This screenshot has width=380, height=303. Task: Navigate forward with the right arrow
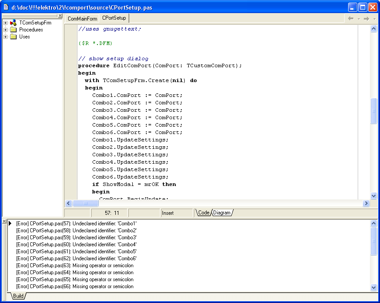click(x=366, y=19)
